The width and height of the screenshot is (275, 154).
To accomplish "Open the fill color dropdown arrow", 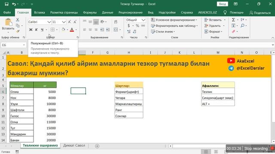I will pos(67,30).
